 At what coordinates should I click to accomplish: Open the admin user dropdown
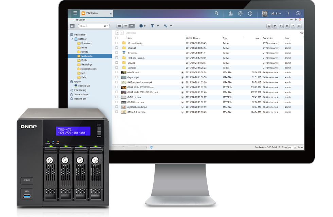pos(276,13)
